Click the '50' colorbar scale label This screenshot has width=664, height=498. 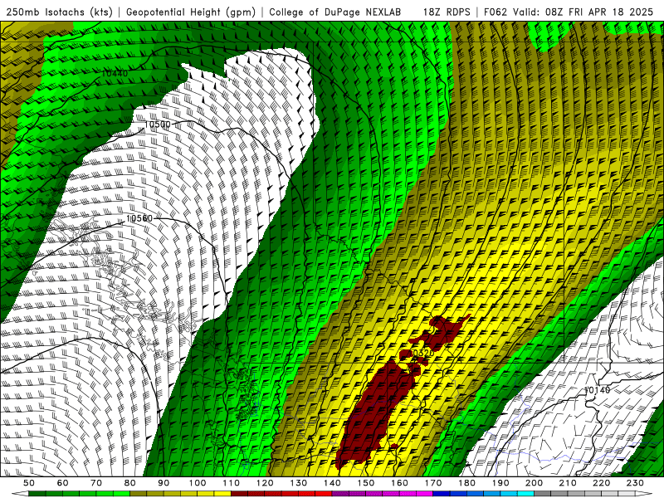point(29,483)
